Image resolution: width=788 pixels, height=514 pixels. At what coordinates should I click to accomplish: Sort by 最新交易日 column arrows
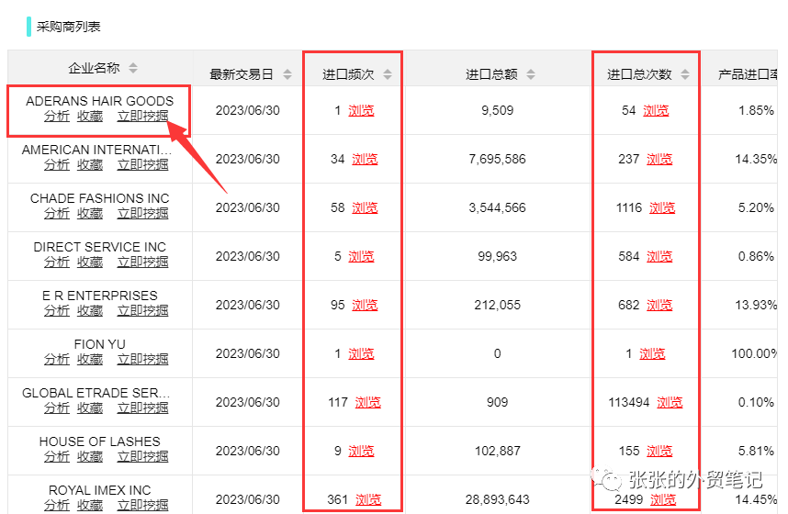click(287, 74)
